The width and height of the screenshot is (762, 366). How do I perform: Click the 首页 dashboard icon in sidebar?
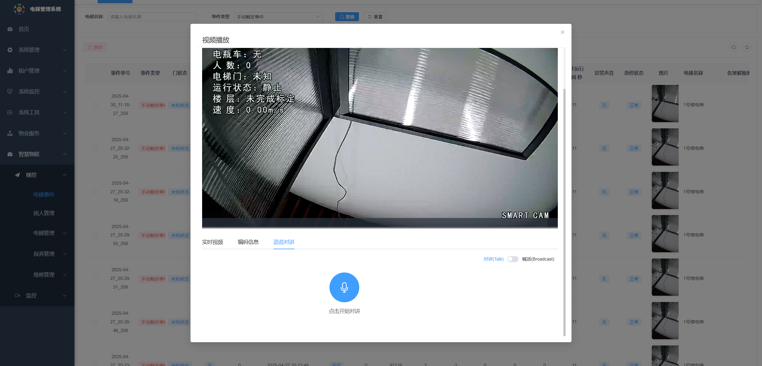[x=10, y=29]
